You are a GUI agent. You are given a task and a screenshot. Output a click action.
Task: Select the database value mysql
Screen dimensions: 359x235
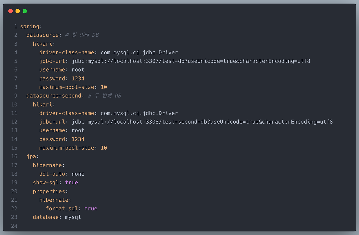[73, 217]
